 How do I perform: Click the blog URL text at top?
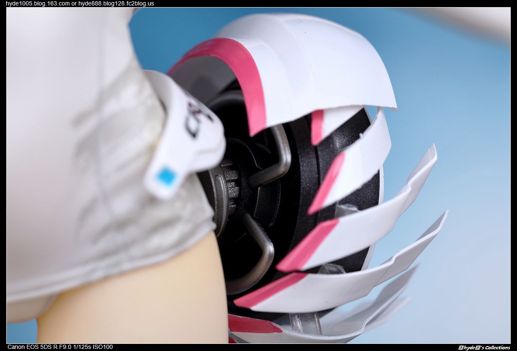pos(80,3)
